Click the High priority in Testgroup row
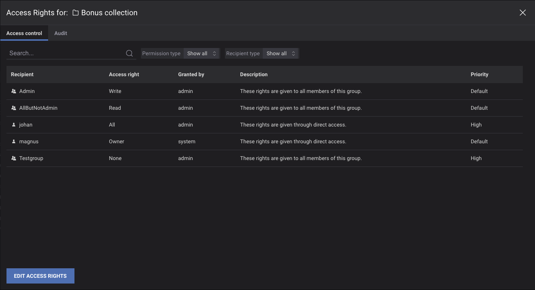 [476, 158]
